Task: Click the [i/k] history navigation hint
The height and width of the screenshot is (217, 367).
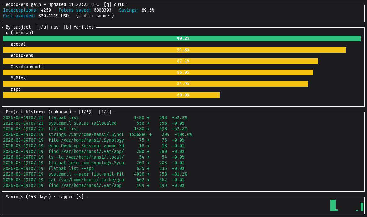Action: click(105, 112)
